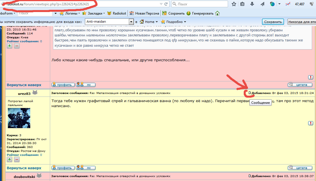Expand the Подробно options dropdown
316x181 pixels.
click(x=173, y=22)
